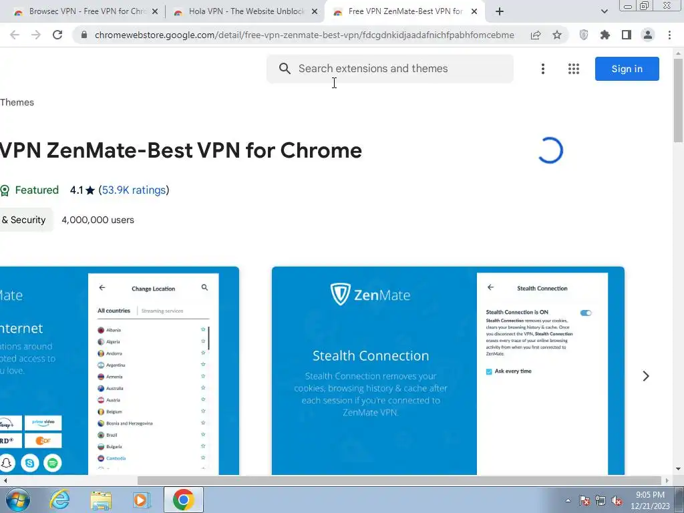This screenshot has height=513, width=684.
Task: View site lock security info
Action: [x=84, y=35]
